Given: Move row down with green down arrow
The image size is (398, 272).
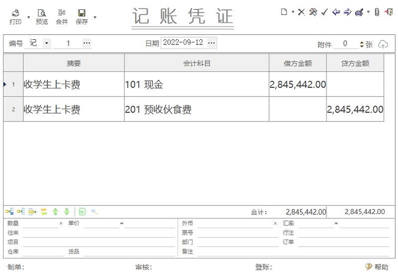Looking at the screenshot, I should pyautogui.click(x=67, y=211).
